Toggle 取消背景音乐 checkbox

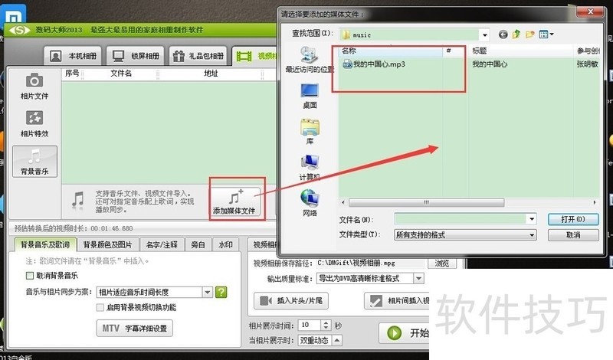30,276
